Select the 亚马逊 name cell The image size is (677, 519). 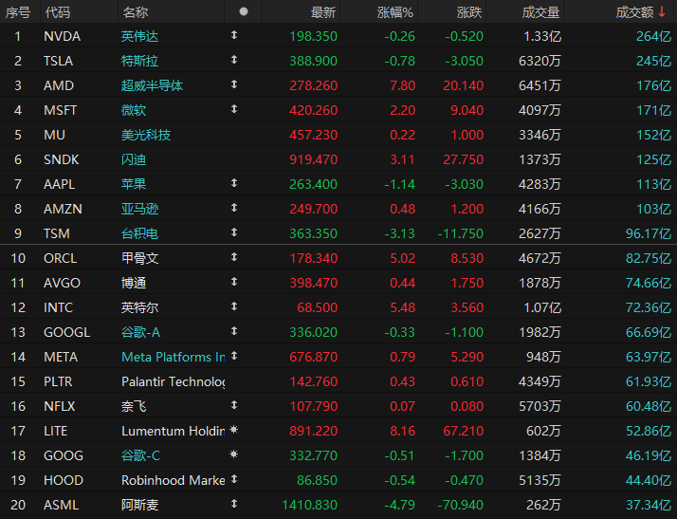point(139,209)
